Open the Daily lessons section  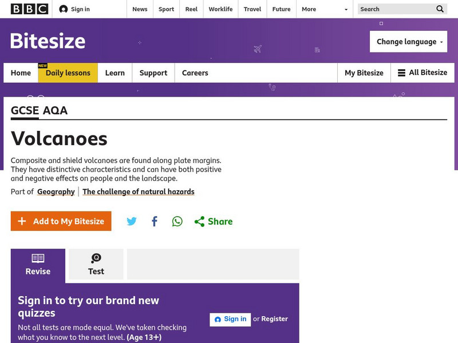pos(69,73)
